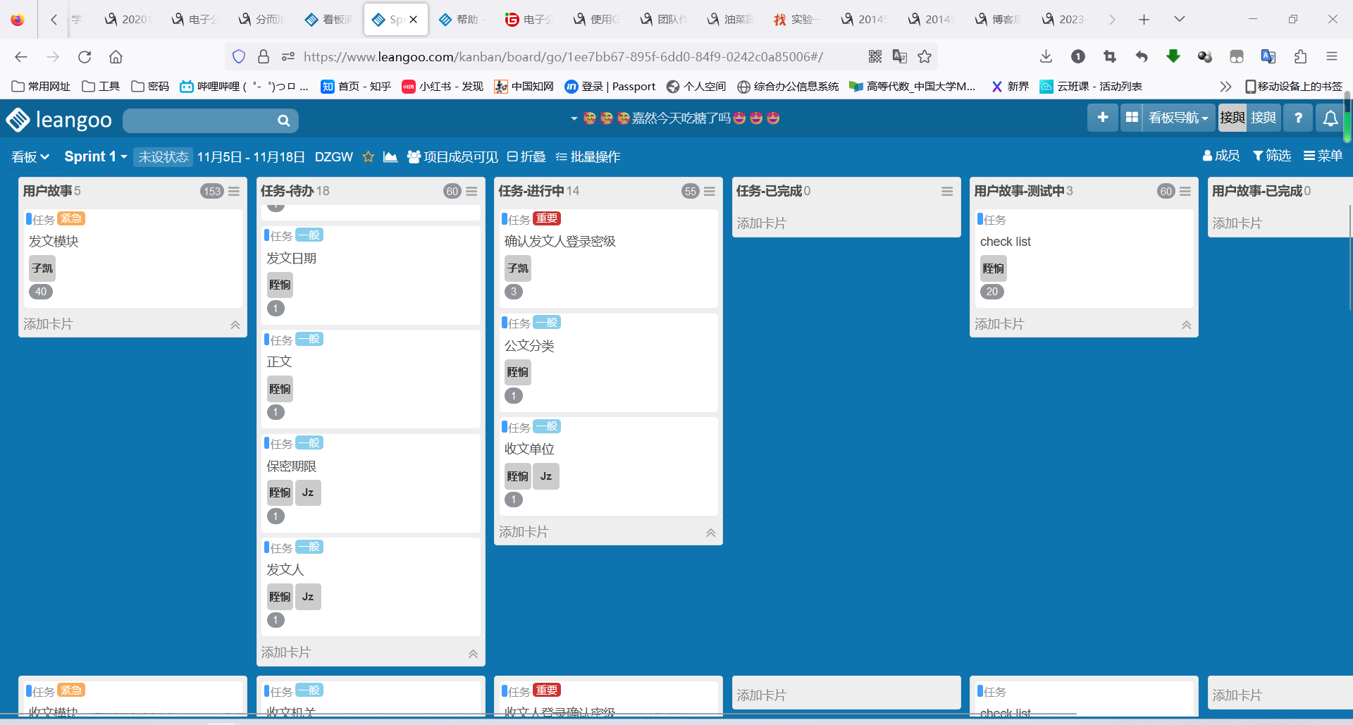1353x725 pixels.
Task: Collapse the 任务-待办 list with double chevron
Action: (x=473, y=654)
